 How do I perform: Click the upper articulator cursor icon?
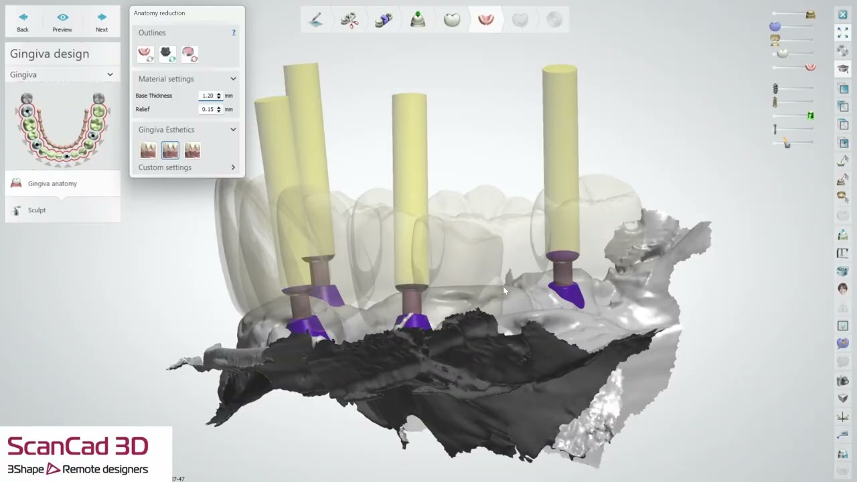click(843, 161)
